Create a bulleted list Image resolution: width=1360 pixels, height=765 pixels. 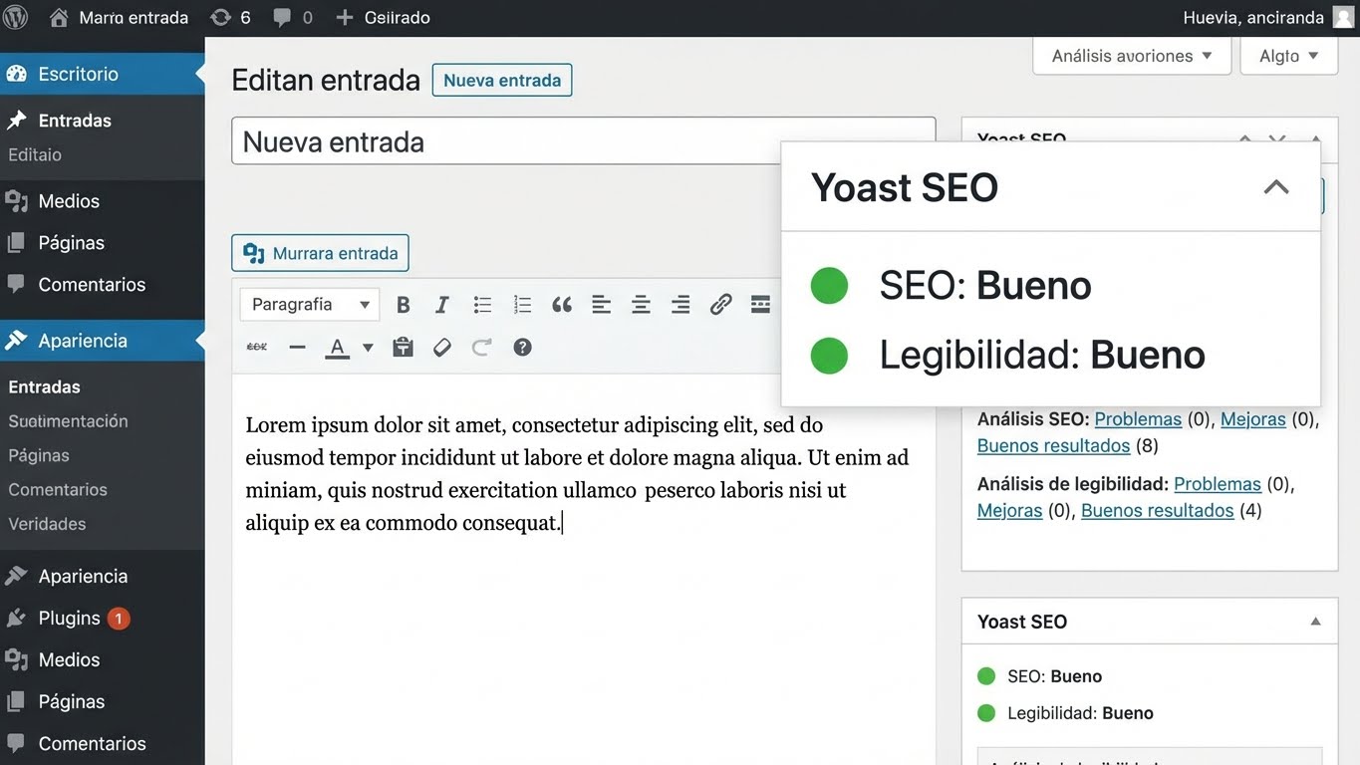point(482,304)
